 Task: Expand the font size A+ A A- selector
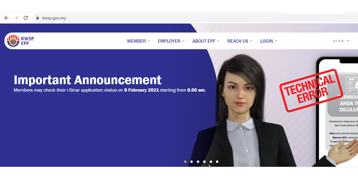341,41
